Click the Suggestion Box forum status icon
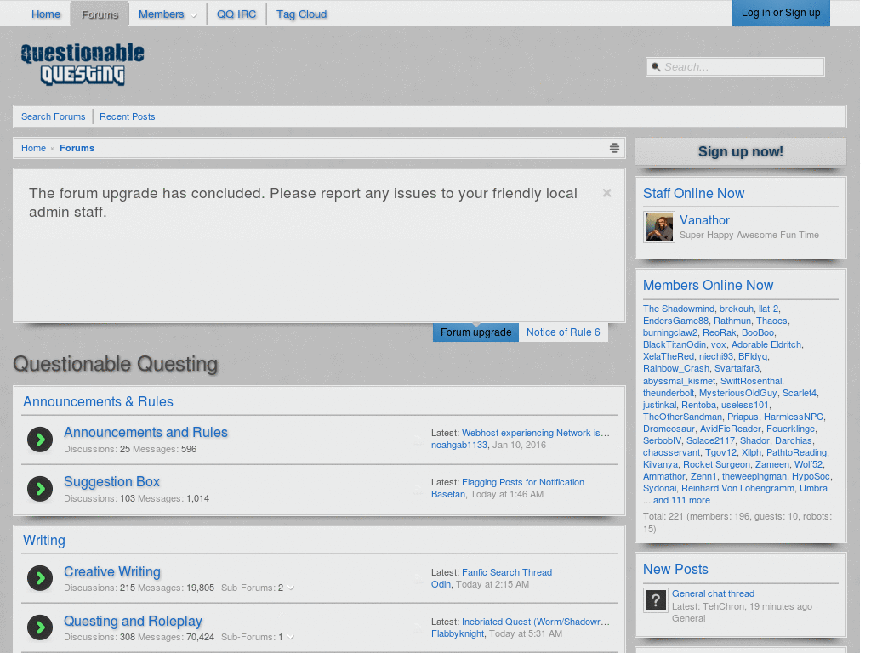Image resolution: width=871 pixels, height=653 pixels. (40, 489)
